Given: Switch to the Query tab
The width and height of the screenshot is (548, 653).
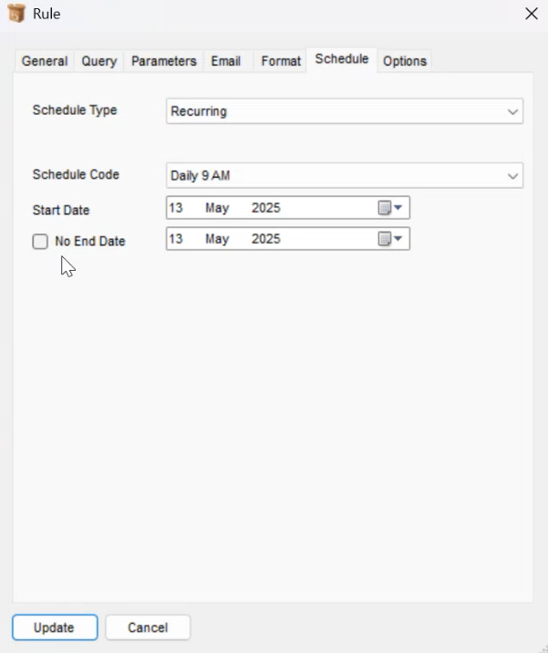Looking at the screenshot, I should pos(99,61).
